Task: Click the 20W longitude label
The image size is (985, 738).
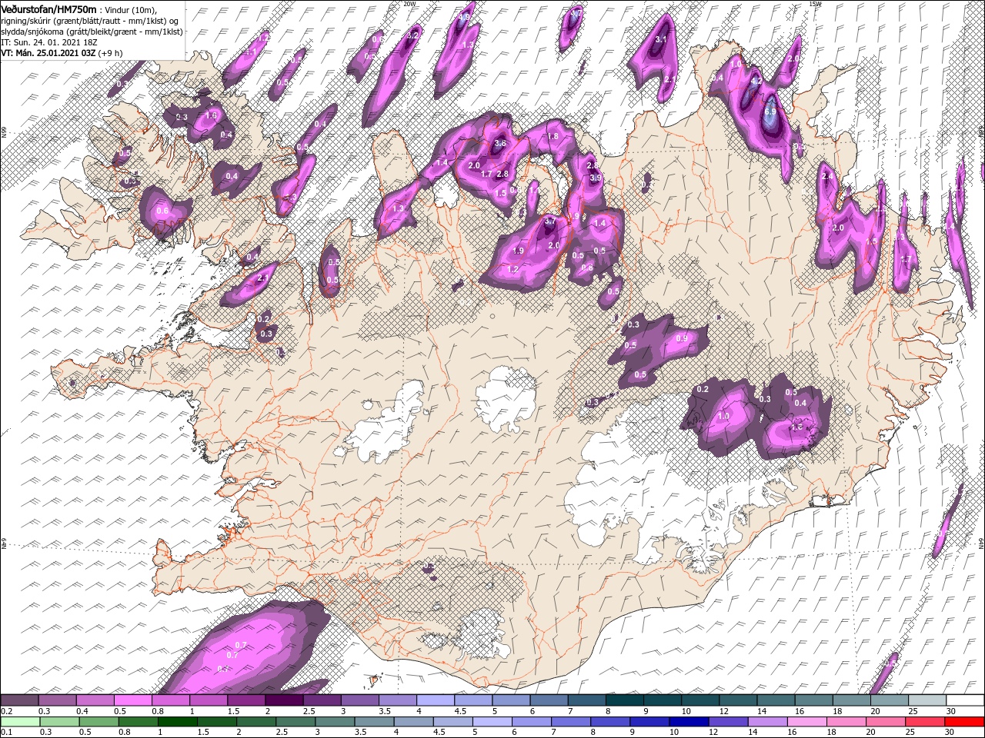Action: (409, 4)
